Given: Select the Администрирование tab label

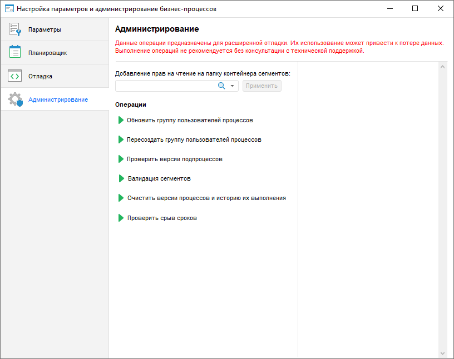Looking at the screenshot, I should coord(58,99).
